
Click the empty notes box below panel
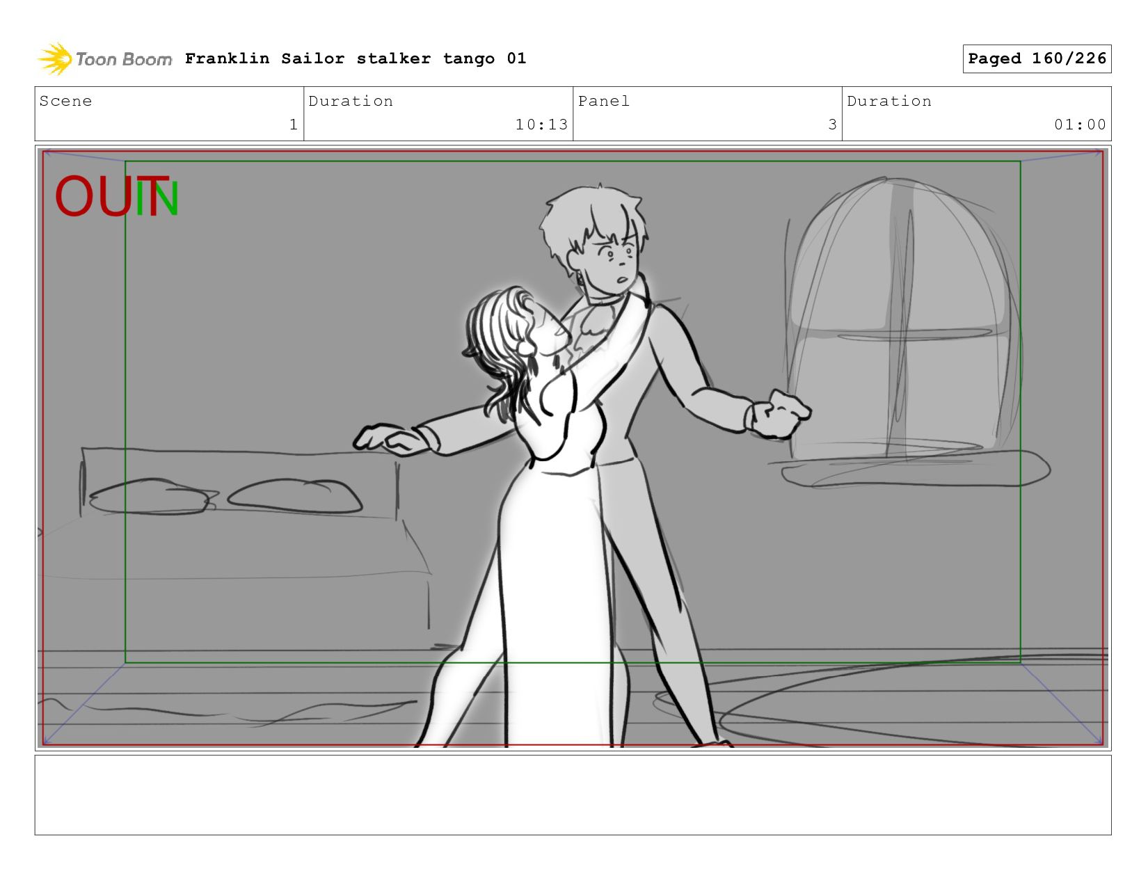tap(573, 795)
